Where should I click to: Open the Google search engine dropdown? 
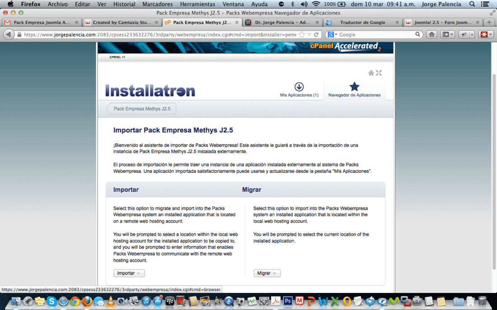332,34
